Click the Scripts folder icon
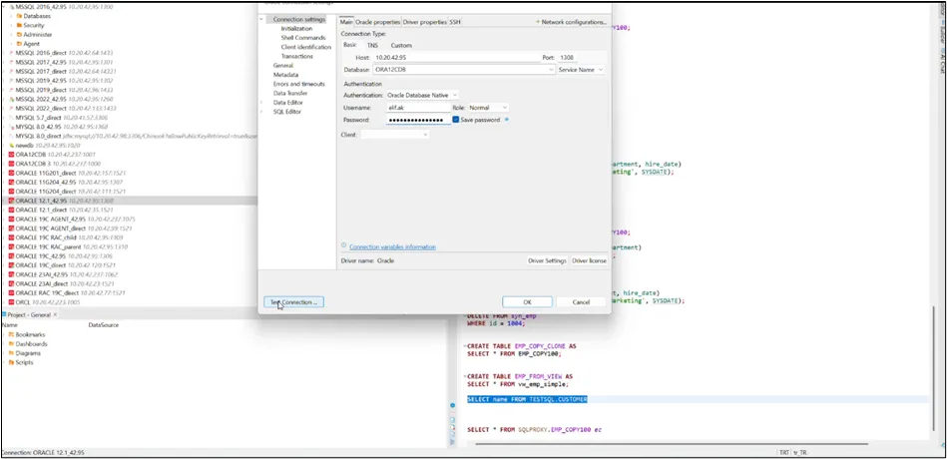The width and height of the screenshot is (947, 459). 11,362
